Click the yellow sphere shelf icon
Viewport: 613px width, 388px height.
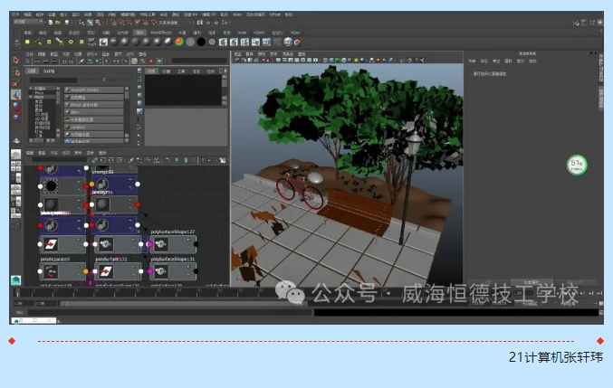coord(27,42)
